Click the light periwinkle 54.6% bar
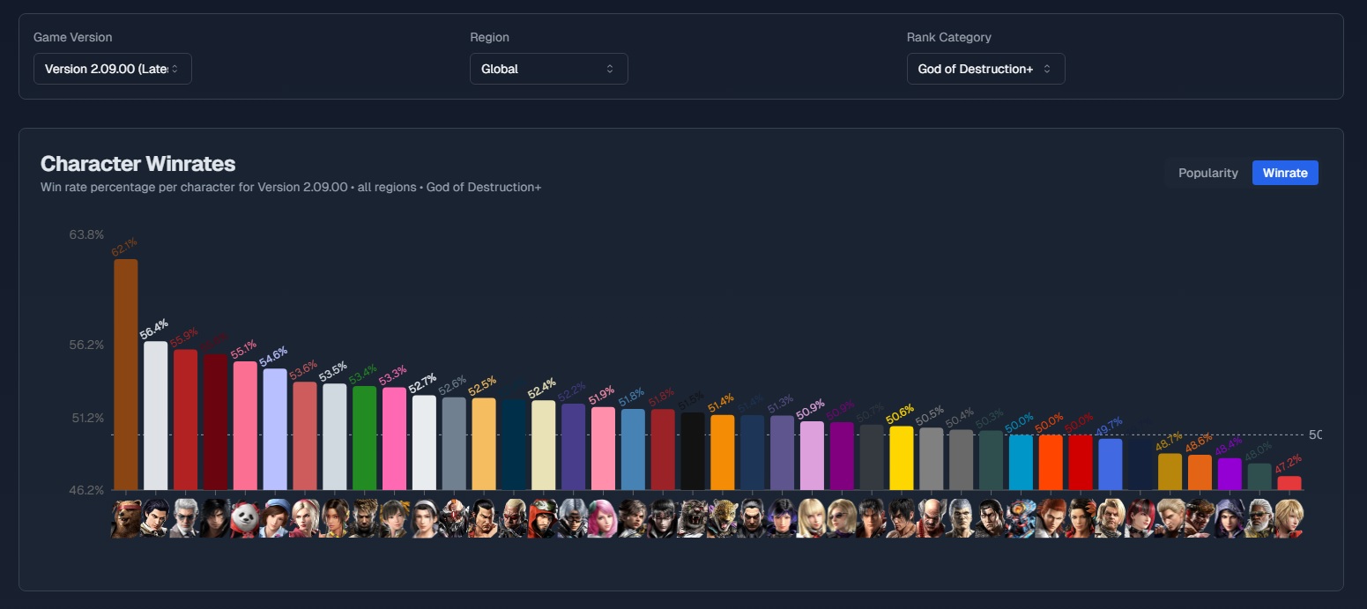 pyautogui.click(x=275, y=429)
